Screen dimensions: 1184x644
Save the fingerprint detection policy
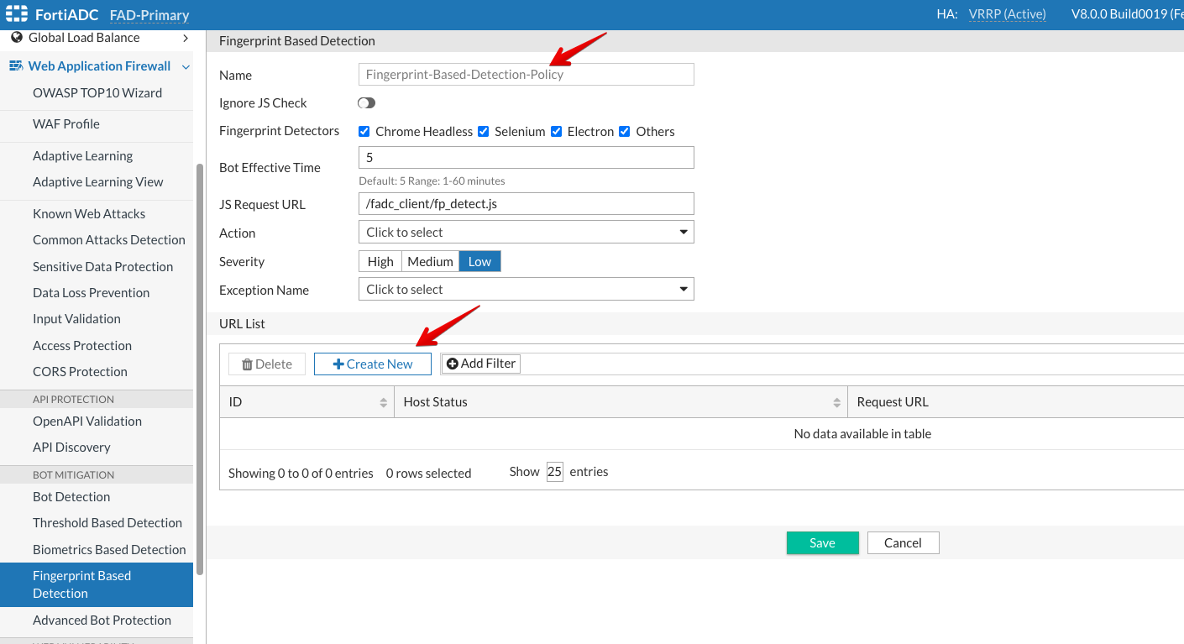click(x=822, y=543)
